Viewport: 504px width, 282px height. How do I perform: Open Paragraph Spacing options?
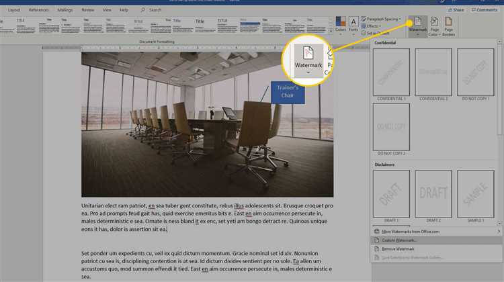pos(381,19)
